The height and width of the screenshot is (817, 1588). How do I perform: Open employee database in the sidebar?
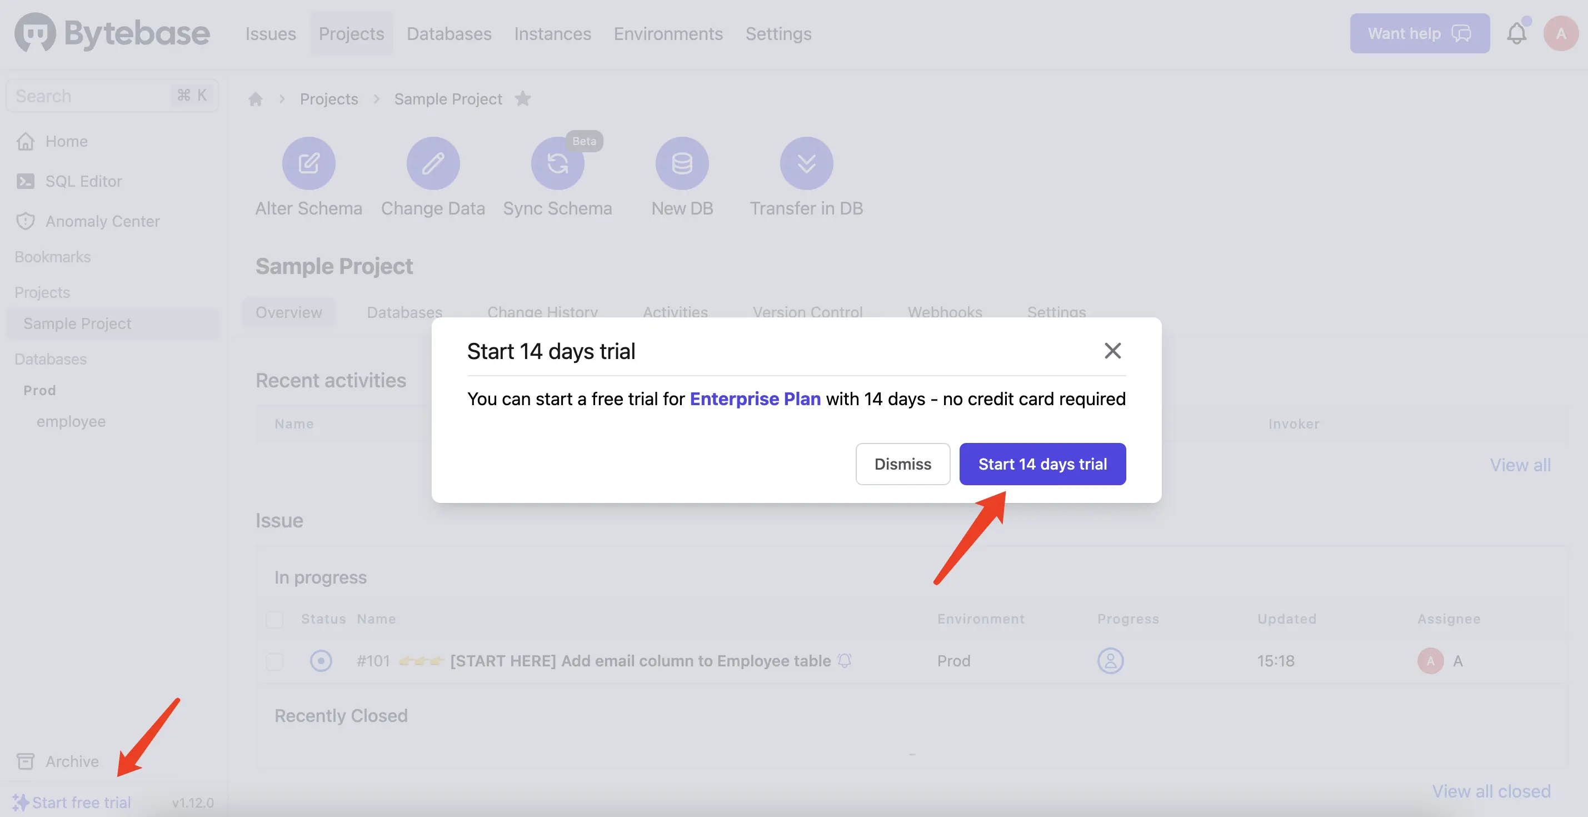[x=71, y=421]
